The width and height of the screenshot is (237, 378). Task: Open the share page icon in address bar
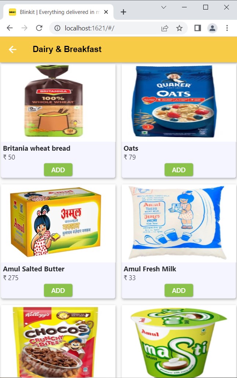point(165,28)
